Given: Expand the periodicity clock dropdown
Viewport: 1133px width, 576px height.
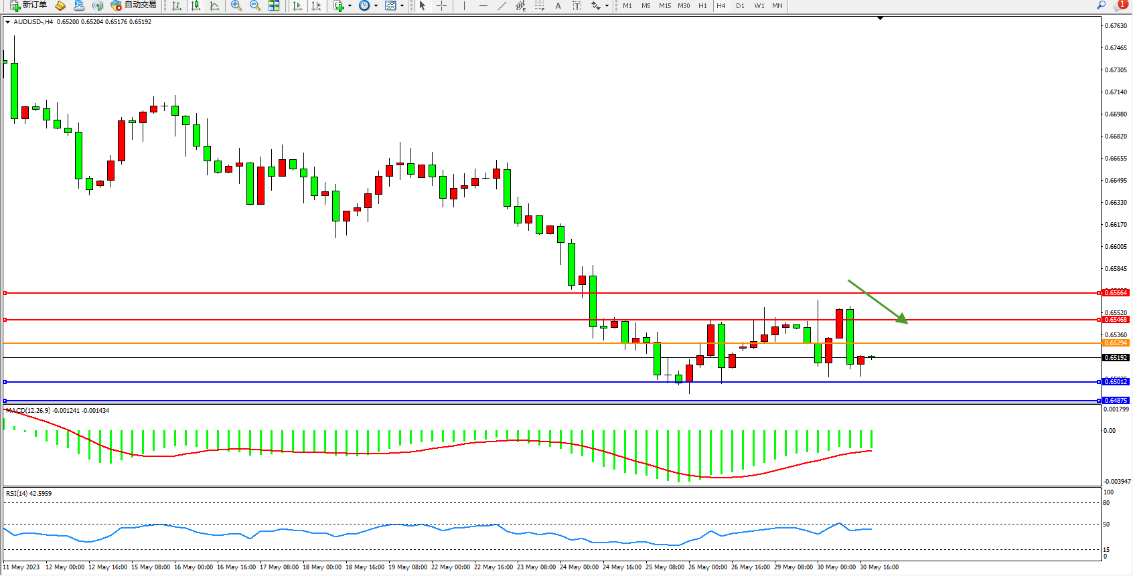Looking at the screenshot, I should tap(376, 5).
